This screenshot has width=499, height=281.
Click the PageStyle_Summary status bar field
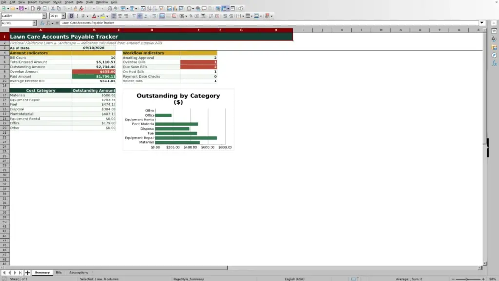[x=189, y=279]
